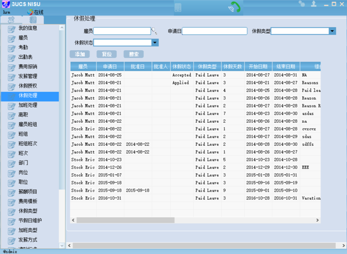Click the 申请日 input field
347x254 pixels.
point(214,31)
